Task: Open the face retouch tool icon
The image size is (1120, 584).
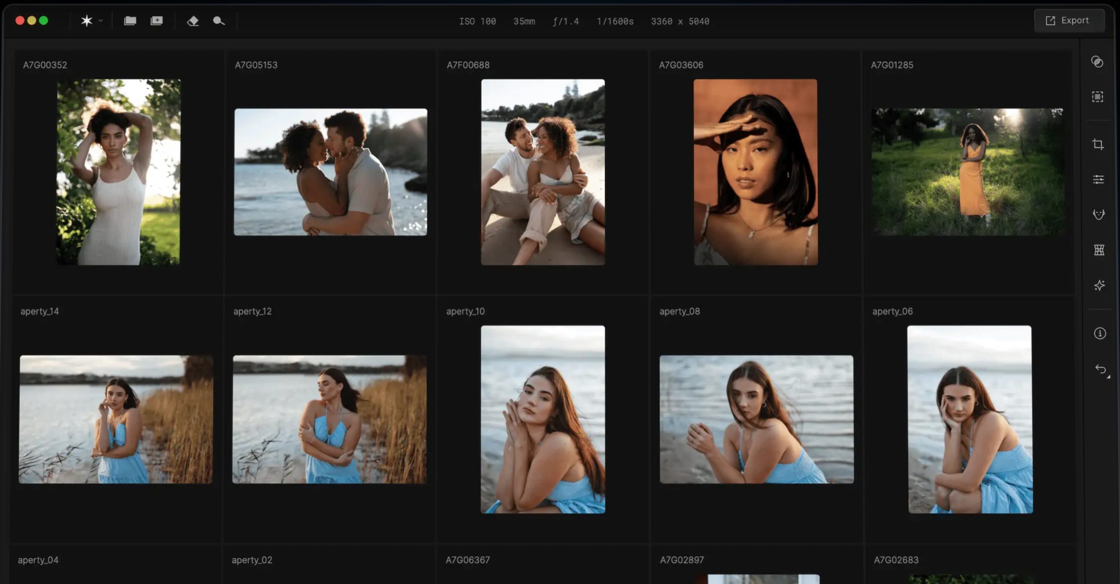Action: click(x=1099, y=214)
